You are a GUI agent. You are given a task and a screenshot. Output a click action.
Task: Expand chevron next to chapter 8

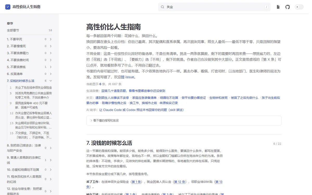coord(51,148)
